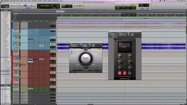Click the green Play button in the Edit window transport
Viewport: 187px width, 105px height.
[80, 5]
